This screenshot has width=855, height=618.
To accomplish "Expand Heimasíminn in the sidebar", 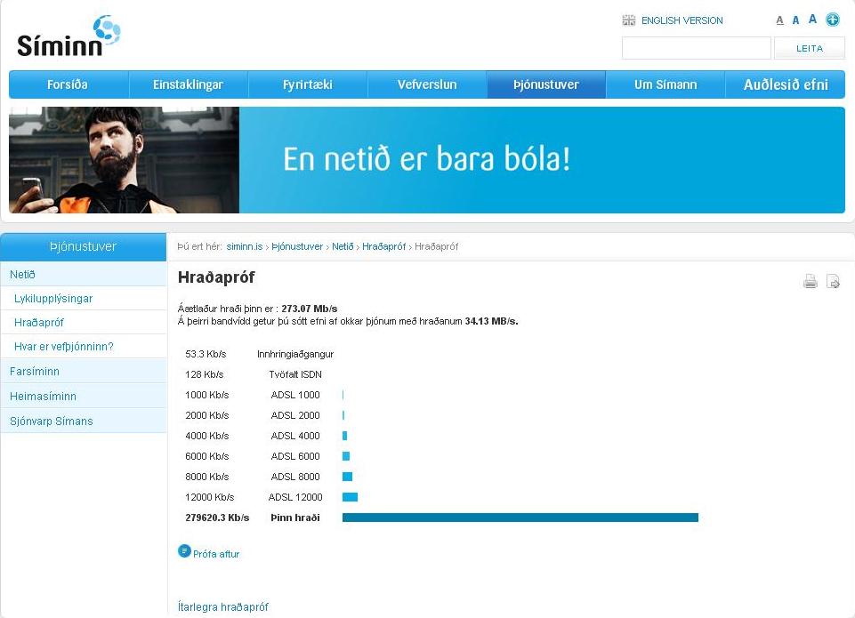I will point(43,396).
